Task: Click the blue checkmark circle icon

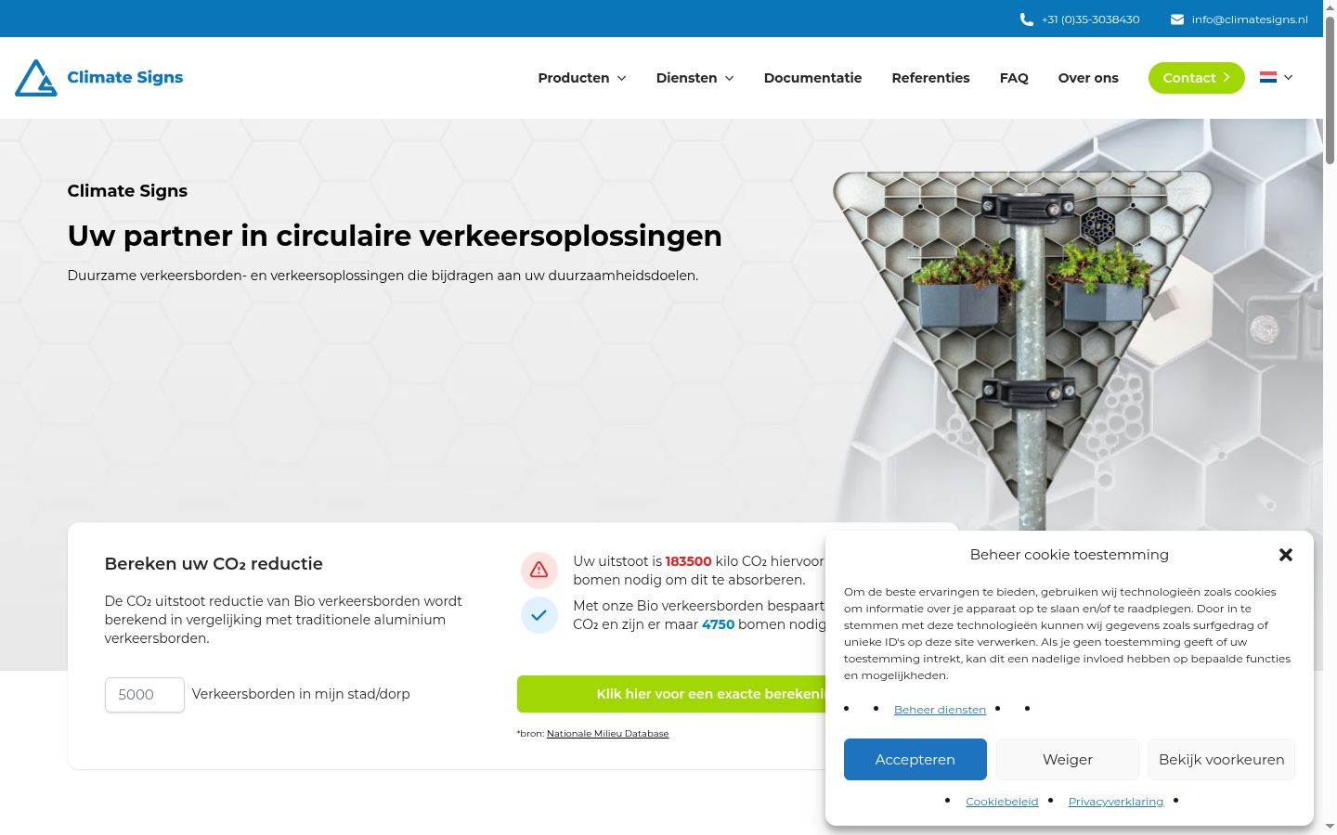Action: [x=539, y=615]
